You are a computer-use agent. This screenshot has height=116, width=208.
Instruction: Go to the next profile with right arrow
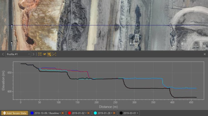click(x=34, y=54)
